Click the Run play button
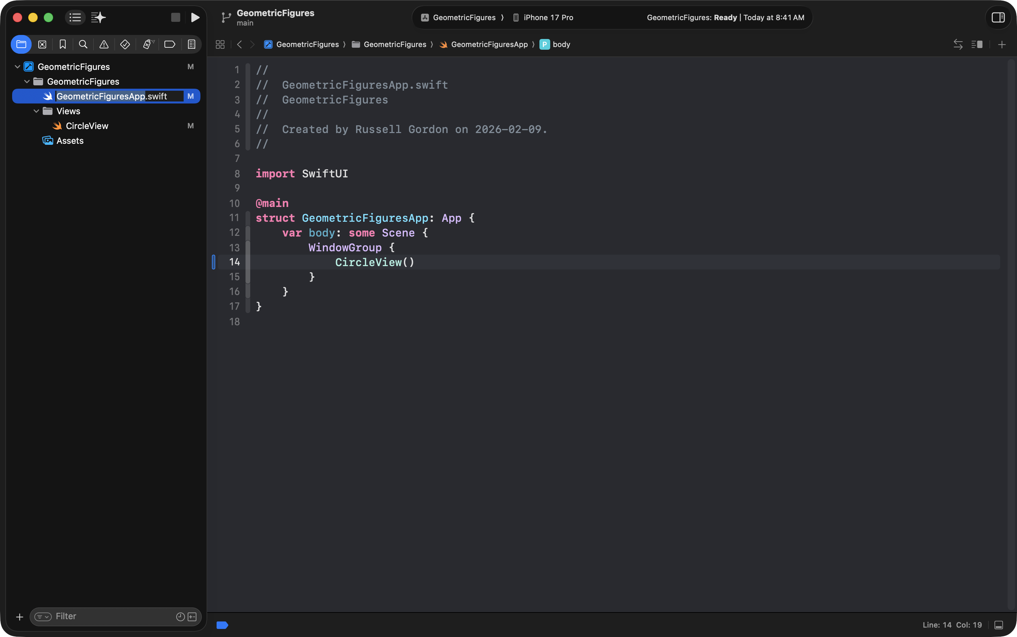The image size is (1017, 637). click(195, 17)
